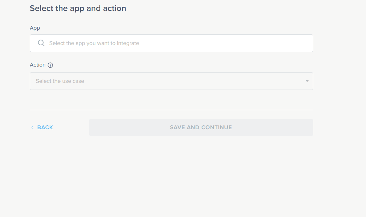Click the magnifier icon in App field
Image resolution: width=366 pixels, height=217 pixels.
(x=41, y=43)
